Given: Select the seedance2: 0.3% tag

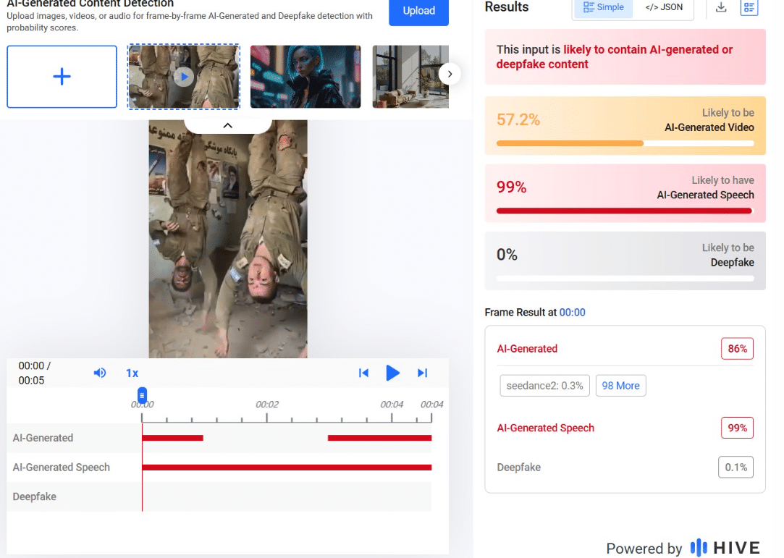Looking at the screenshot, I should coord(545,386).
